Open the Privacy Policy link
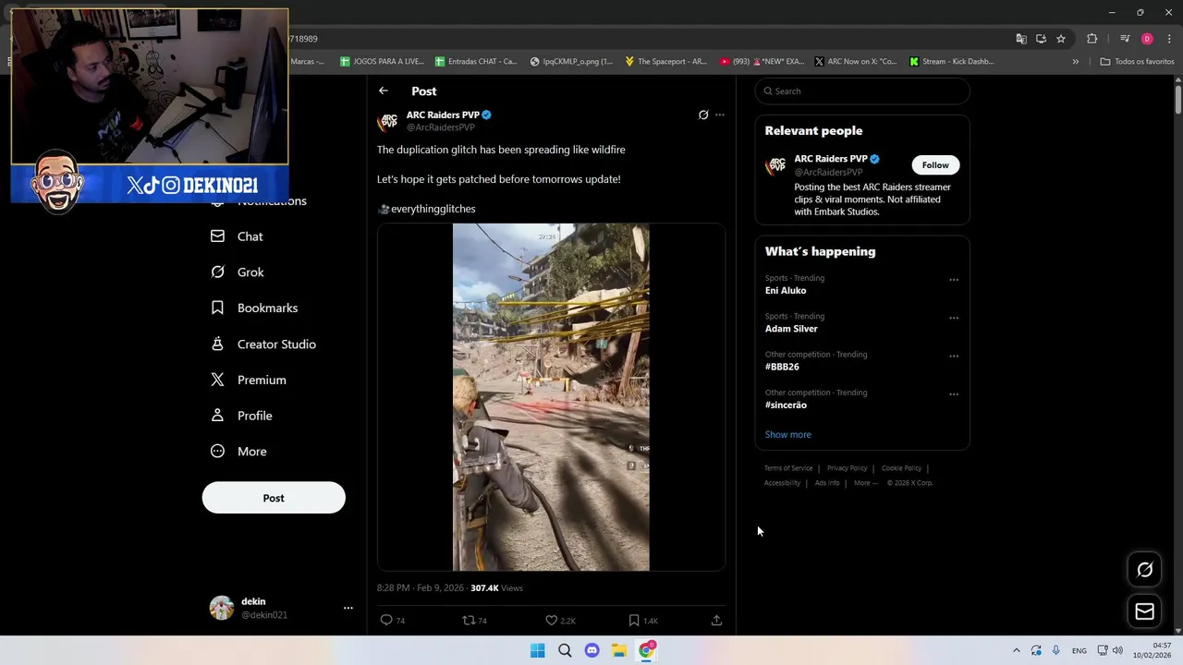The height and width of the screenshot is (665, 1183). click(x=847, y=468)
